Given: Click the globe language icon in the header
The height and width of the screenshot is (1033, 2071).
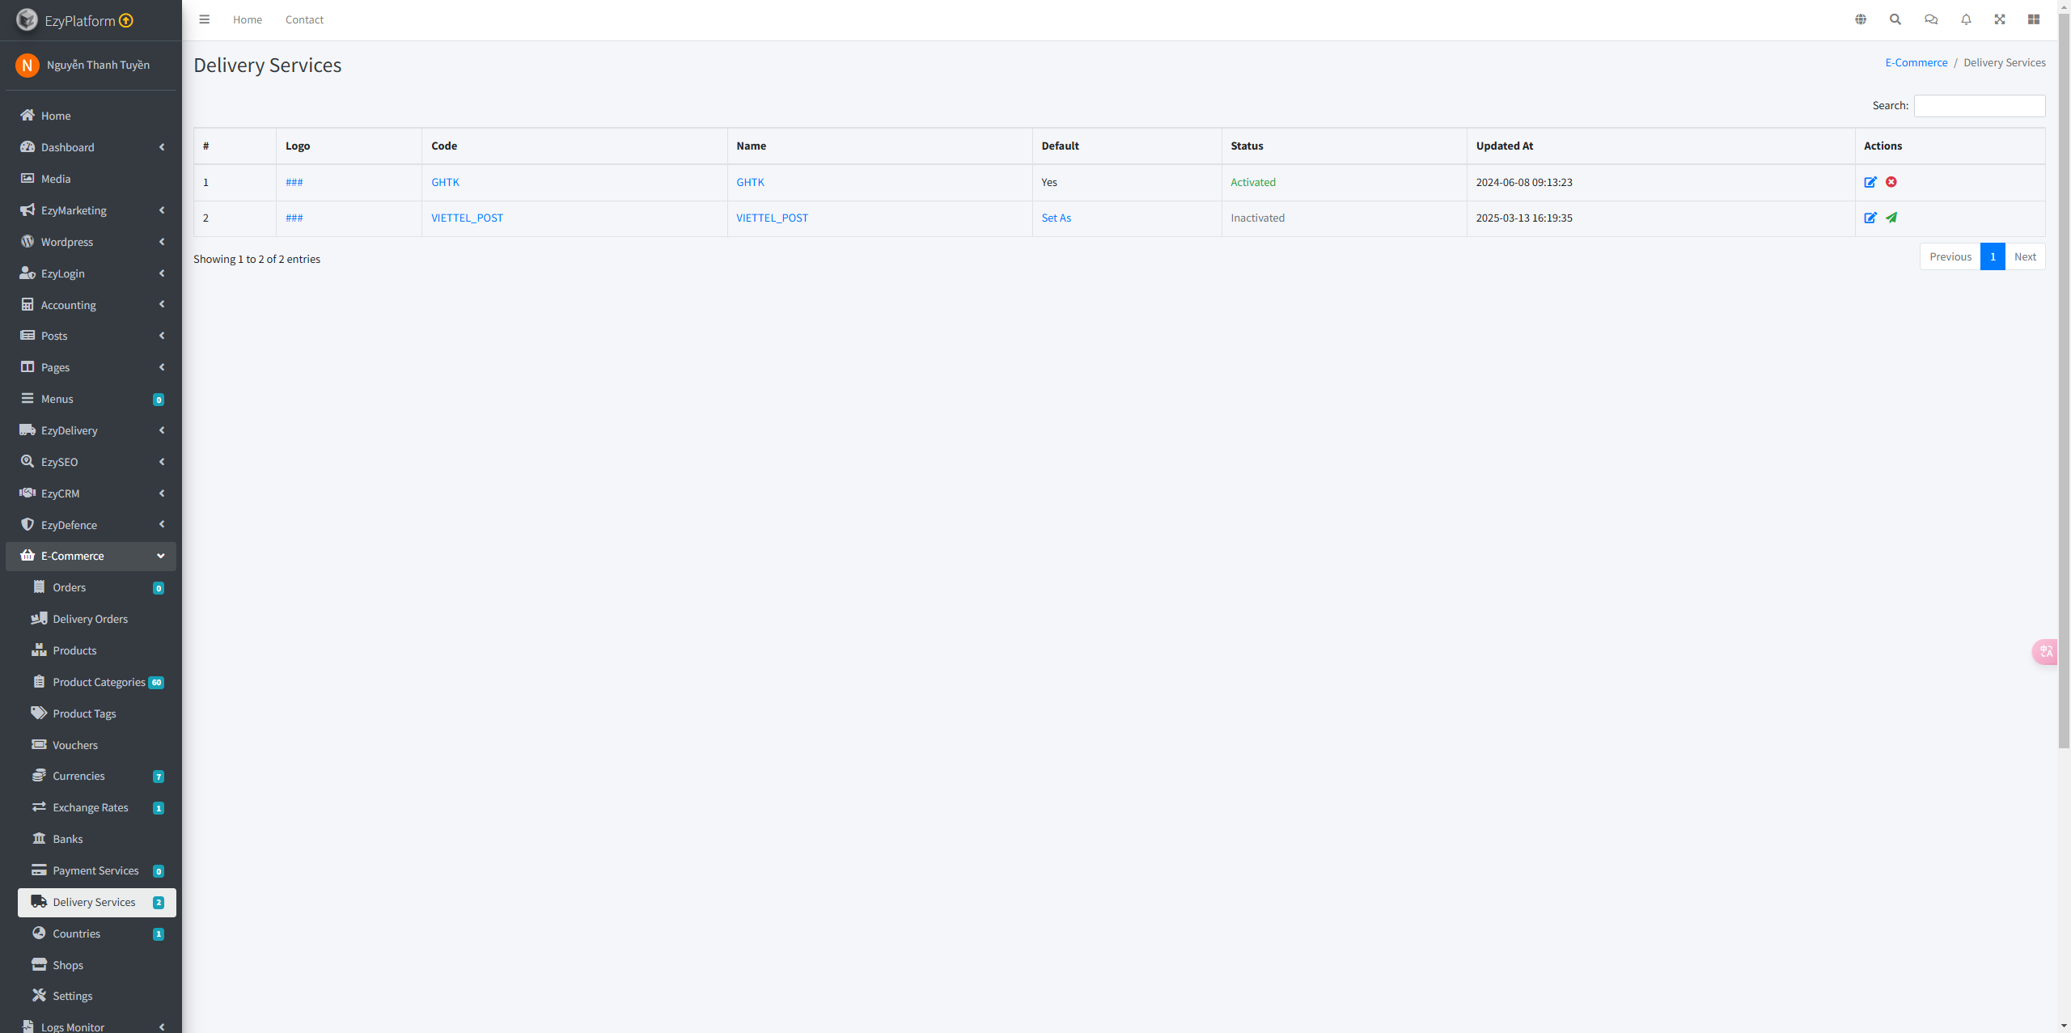Looking at the screenshot, I should (x=1861, y=19).
